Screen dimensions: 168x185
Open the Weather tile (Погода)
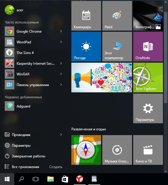86,47
